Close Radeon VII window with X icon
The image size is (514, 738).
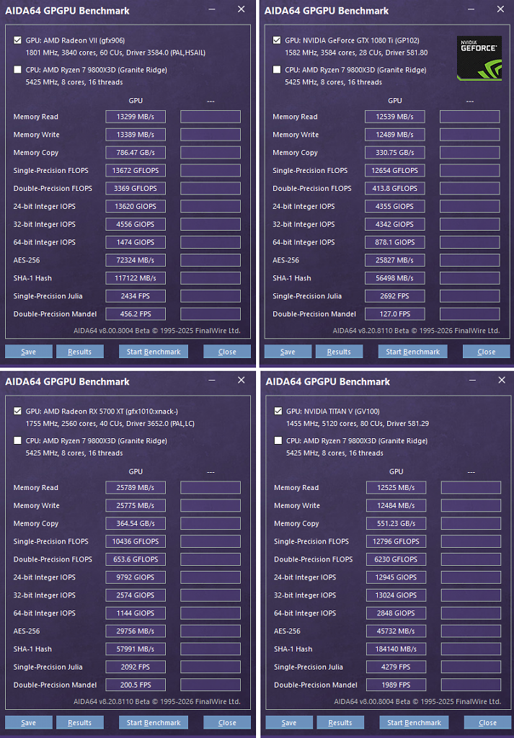pyautogui.click(x=241, y=9)
